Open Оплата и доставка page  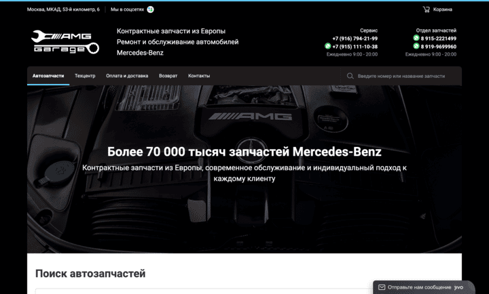pos(127,76)
